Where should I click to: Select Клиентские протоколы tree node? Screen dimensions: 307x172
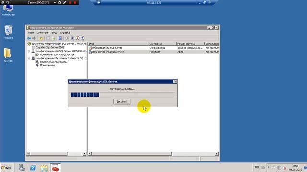53,62
